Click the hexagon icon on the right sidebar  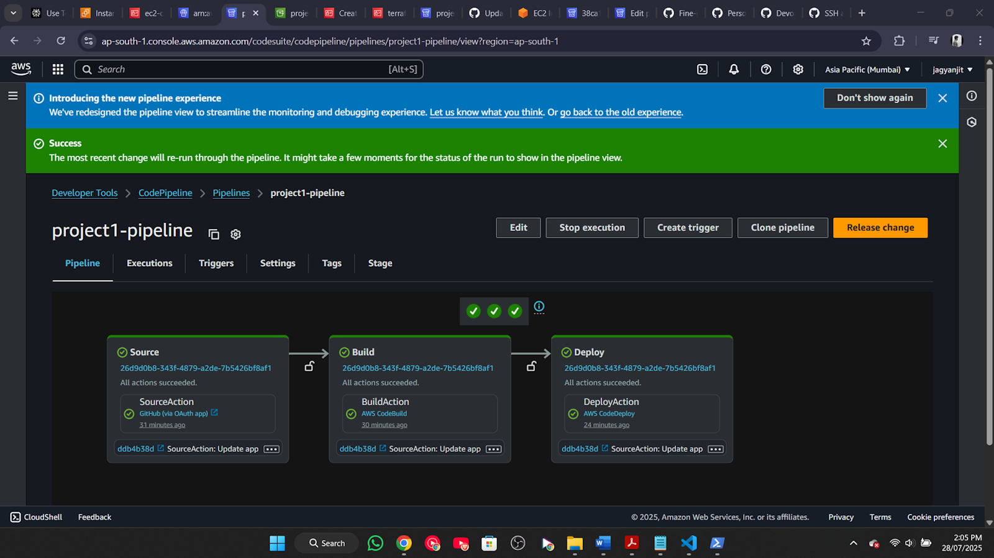pos(972,122)
